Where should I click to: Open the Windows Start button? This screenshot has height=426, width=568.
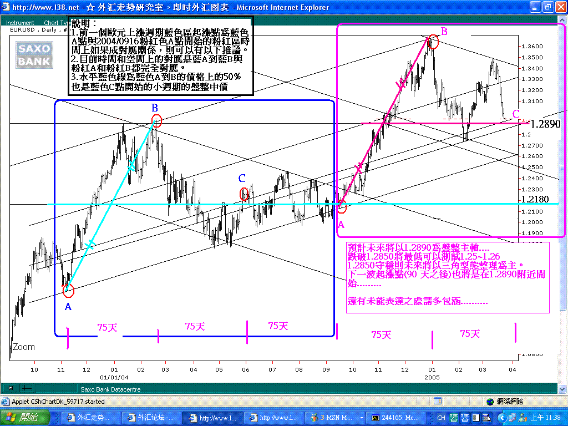pyautogui.click(x=24, y=418)
